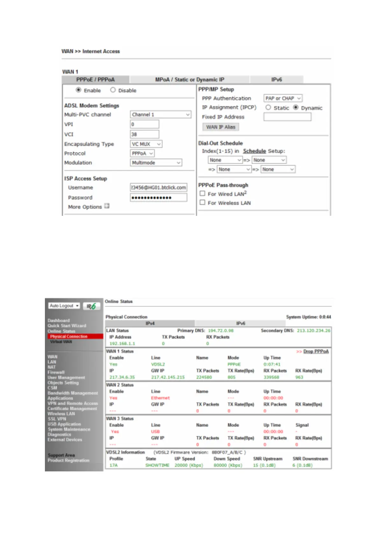Switch to the WAN 1 IPv6 tab
The image size is (379, 536).
coord(276,80)
